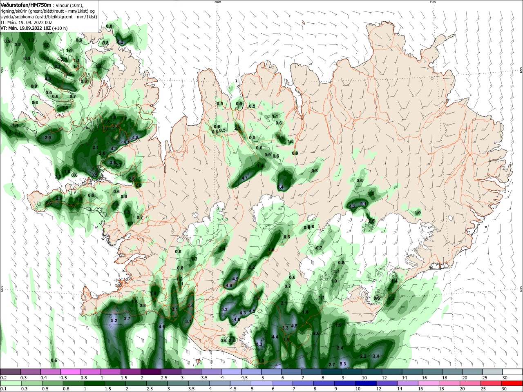Screen dimensions: 523x392
Task: Select the 'rigning/skúrir' legend description line
Action: point(47,11)
